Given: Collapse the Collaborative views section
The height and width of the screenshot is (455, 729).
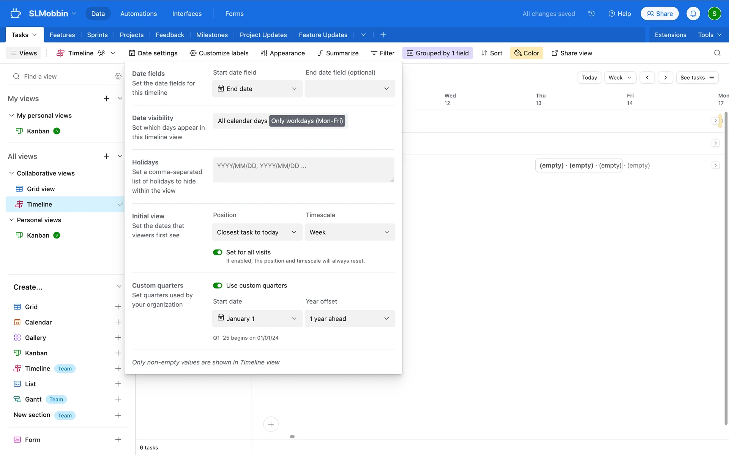Looking at the screenshot, I should pyautogui.click(x=11, y=173).
